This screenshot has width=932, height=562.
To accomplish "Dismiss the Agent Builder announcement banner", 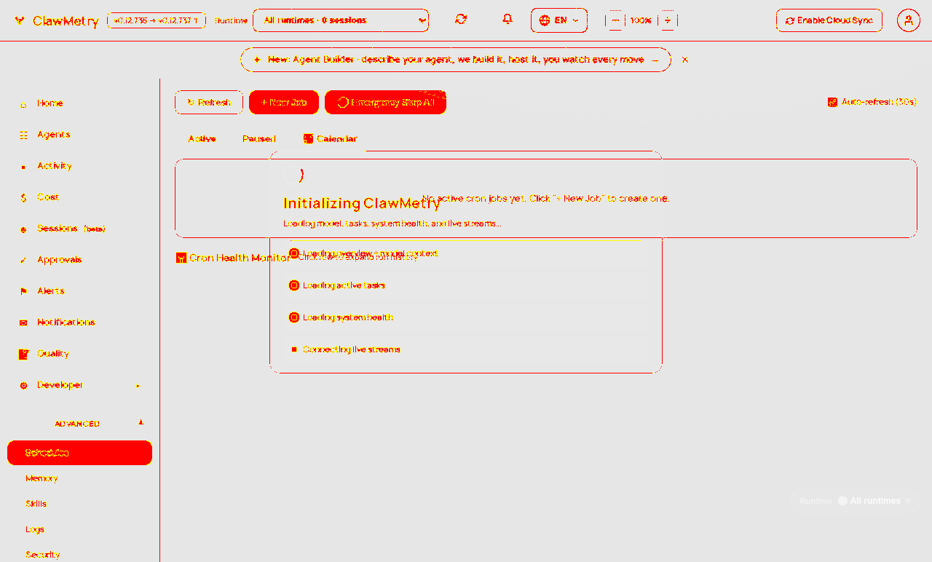I will click(685, 60).
